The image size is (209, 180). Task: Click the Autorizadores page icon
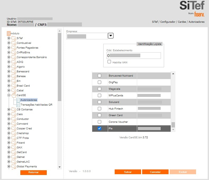(18, 100)
